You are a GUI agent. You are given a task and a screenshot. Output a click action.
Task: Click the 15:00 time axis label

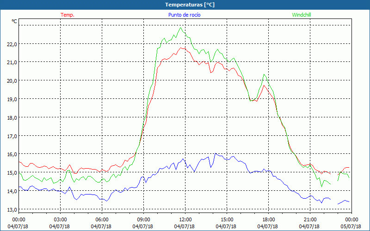(x=227, y=220)
